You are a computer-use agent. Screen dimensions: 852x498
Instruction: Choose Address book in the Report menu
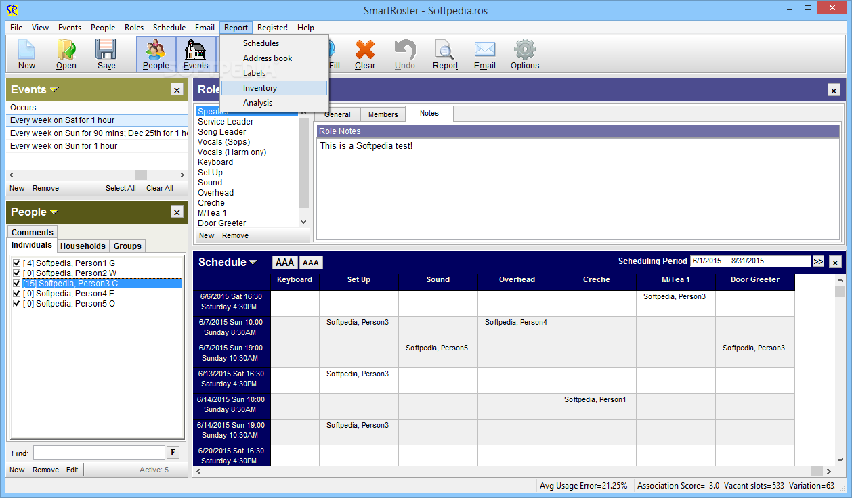click(x=275, y=58)
